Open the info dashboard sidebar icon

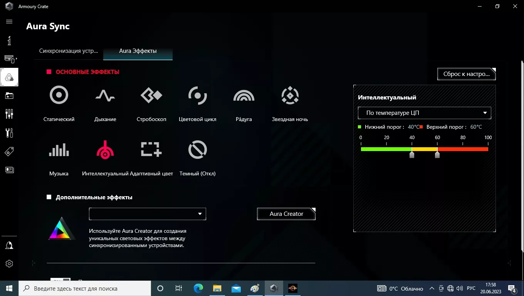9,40
